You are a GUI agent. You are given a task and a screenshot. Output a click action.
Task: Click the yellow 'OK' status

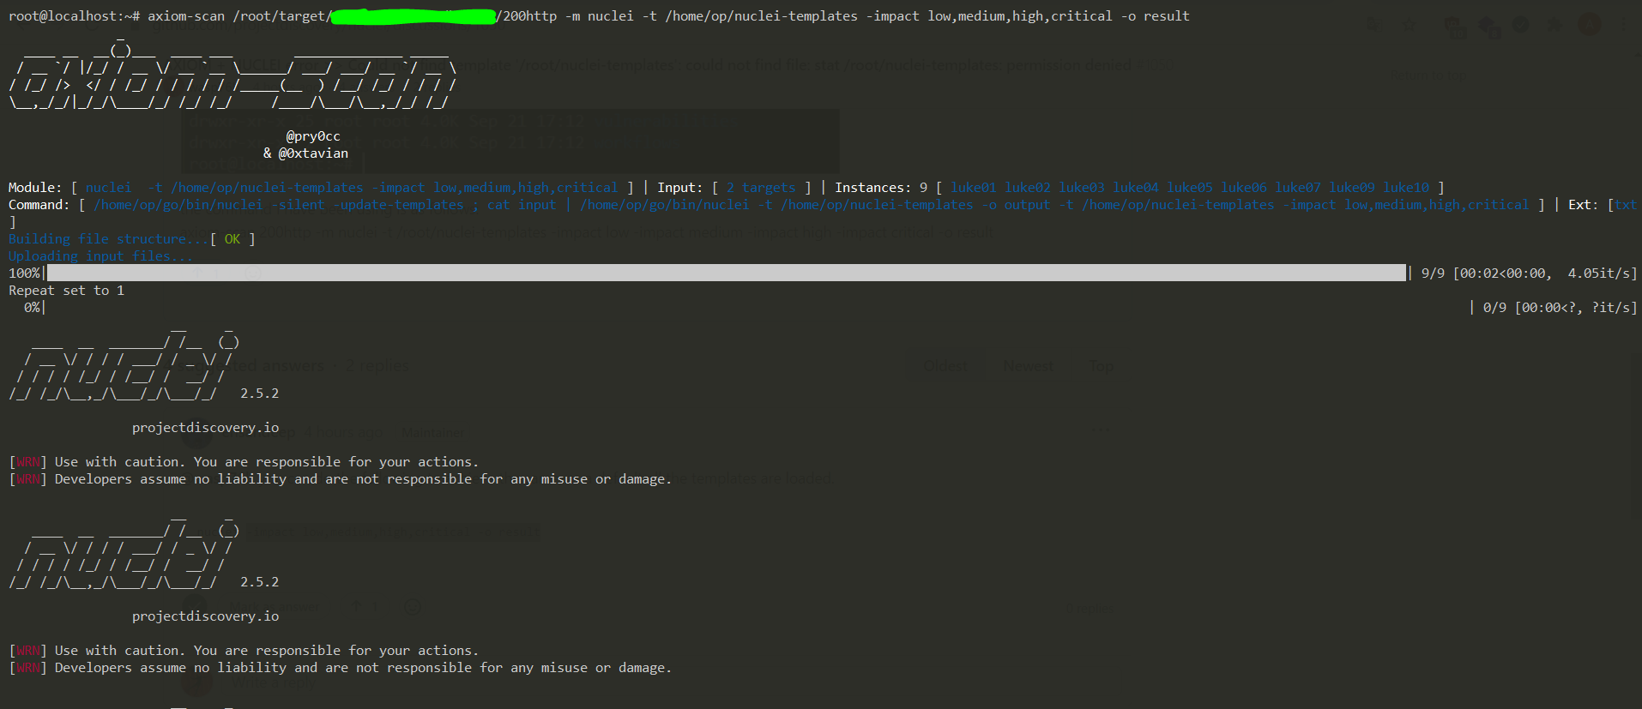coord(232,239)
